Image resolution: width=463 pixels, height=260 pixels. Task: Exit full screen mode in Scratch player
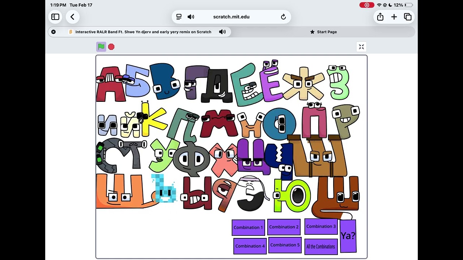(361, 47)
